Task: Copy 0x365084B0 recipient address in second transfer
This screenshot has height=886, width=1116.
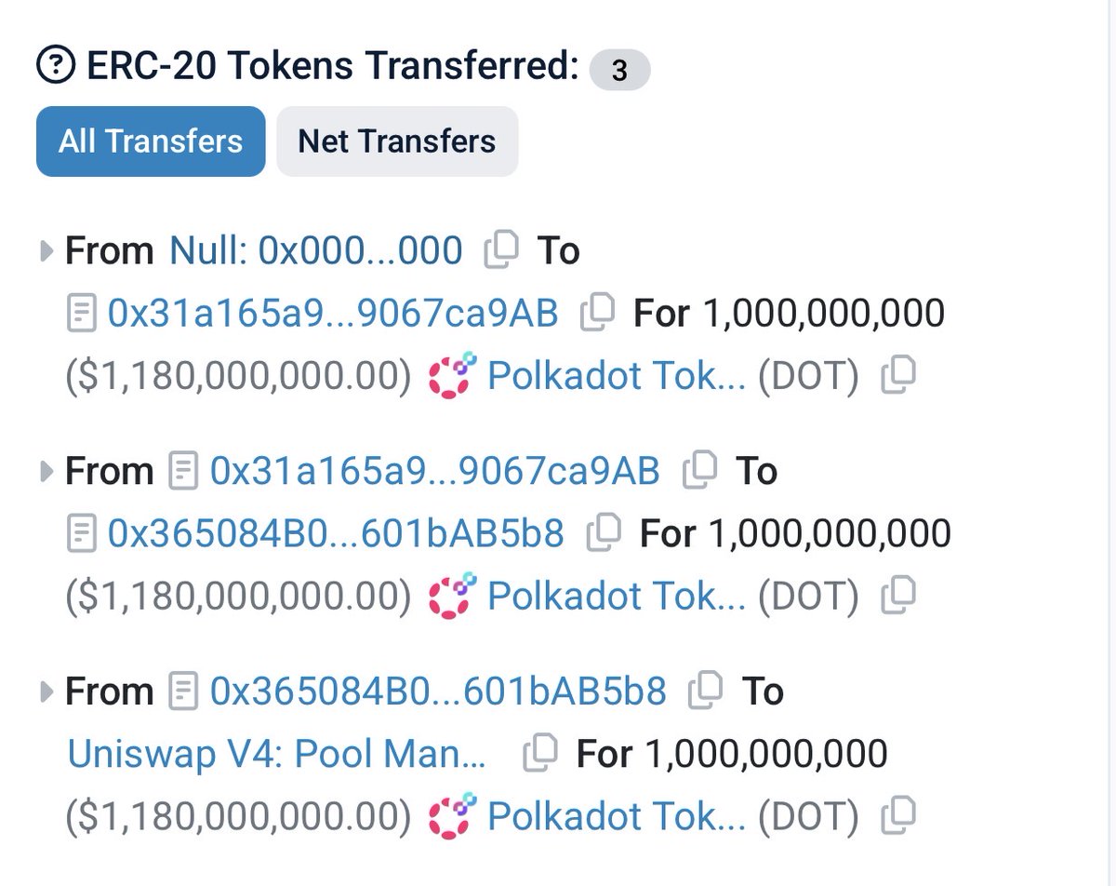Action: click(604, 533)
